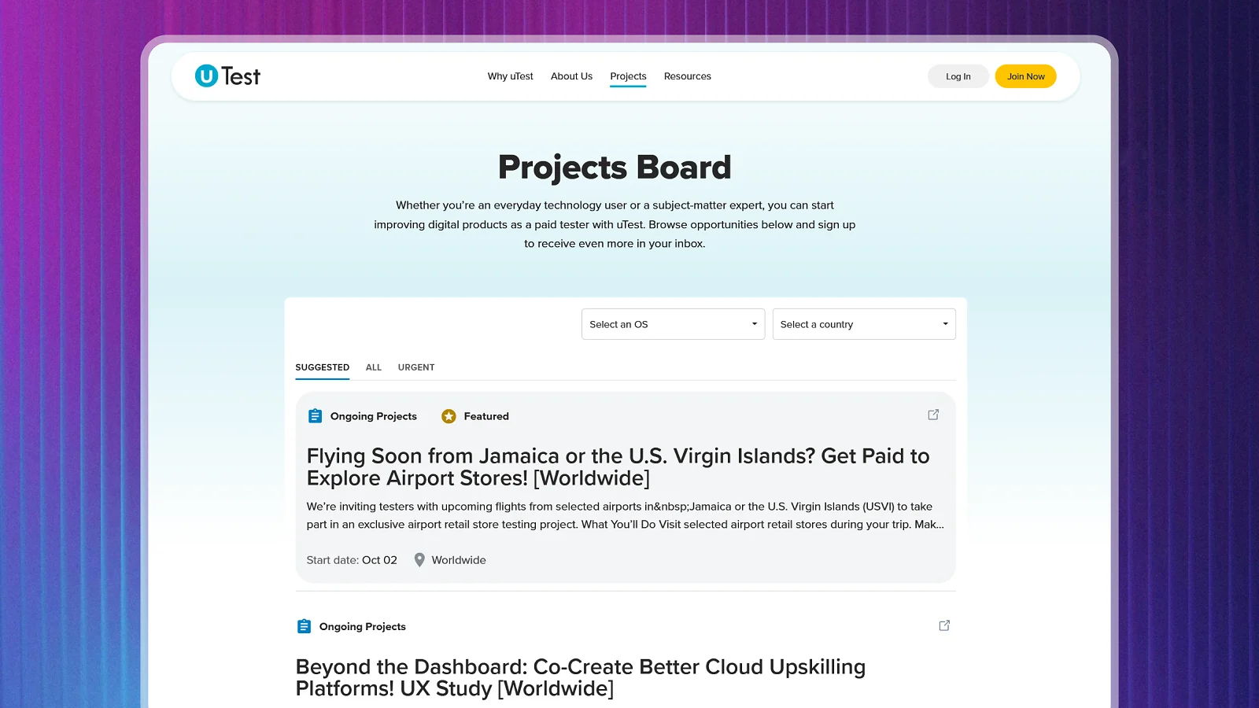This screenshot has height=708, width=1259.
Task: Click the Featured star badge icon
Action: pyautogui.click(x=449, y=416)
